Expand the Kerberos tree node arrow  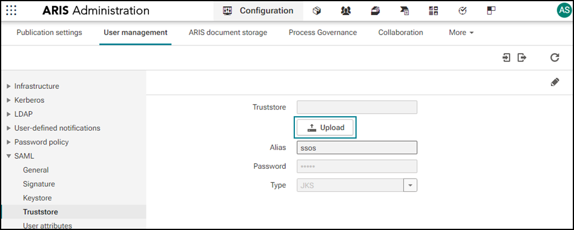tap(9, 100)
